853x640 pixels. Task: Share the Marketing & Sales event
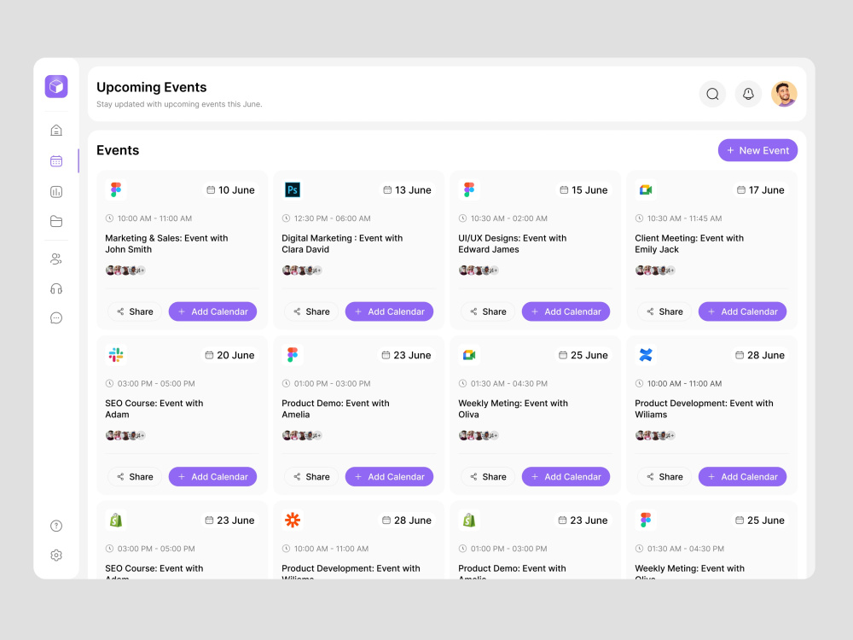tap(135, 311)
